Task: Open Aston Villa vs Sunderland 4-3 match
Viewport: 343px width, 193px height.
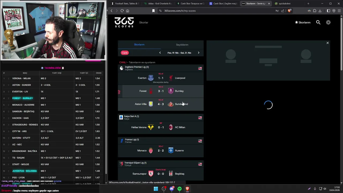Action: tap(161, 104)
